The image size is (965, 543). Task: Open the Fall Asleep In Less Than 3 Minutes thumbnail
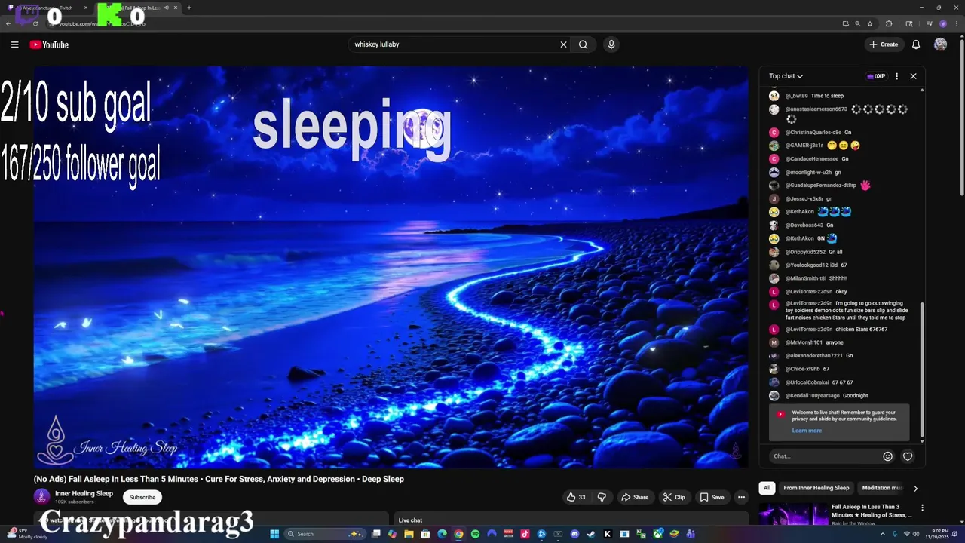tap(793, 514)
